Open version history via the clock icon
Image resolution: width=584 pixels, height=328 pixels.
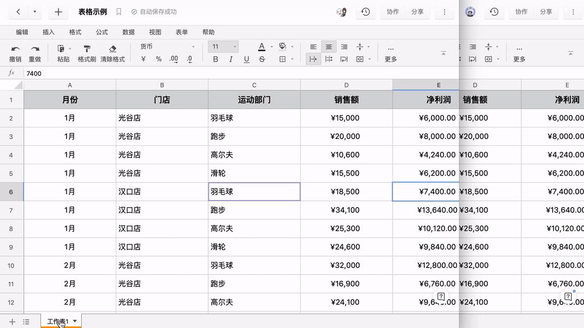[366, 11]
